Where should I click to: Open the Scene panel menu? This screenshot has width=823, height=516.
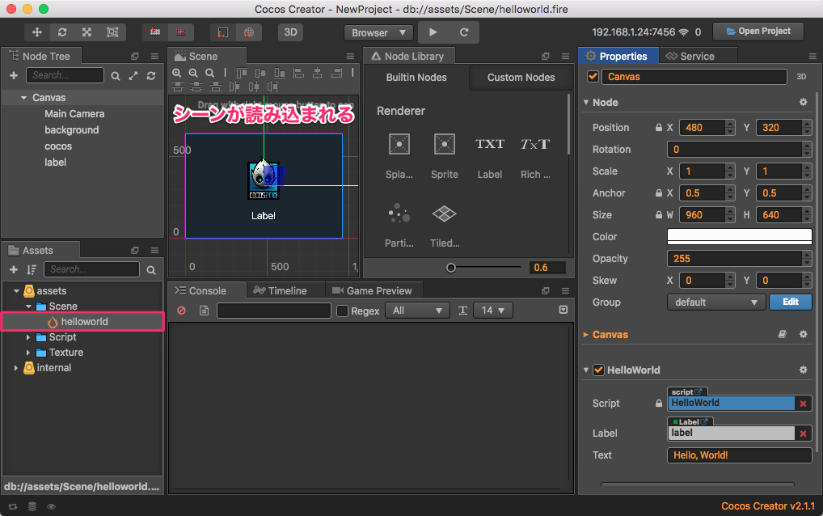click(x=350, y=56)
